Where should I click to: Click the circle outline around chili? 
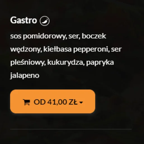coord(45,21)
